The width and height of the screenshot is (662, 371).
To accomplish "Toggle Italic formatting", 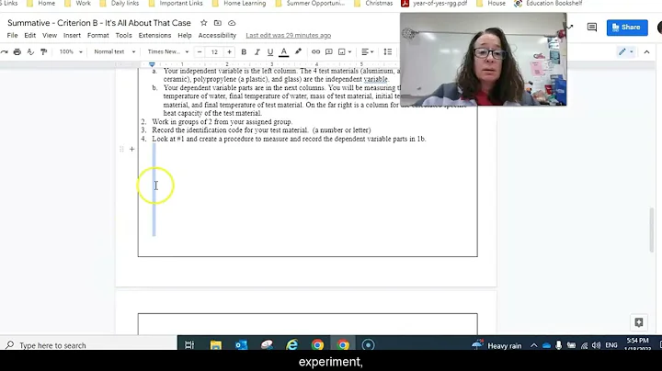I will [x=257, y=51].
